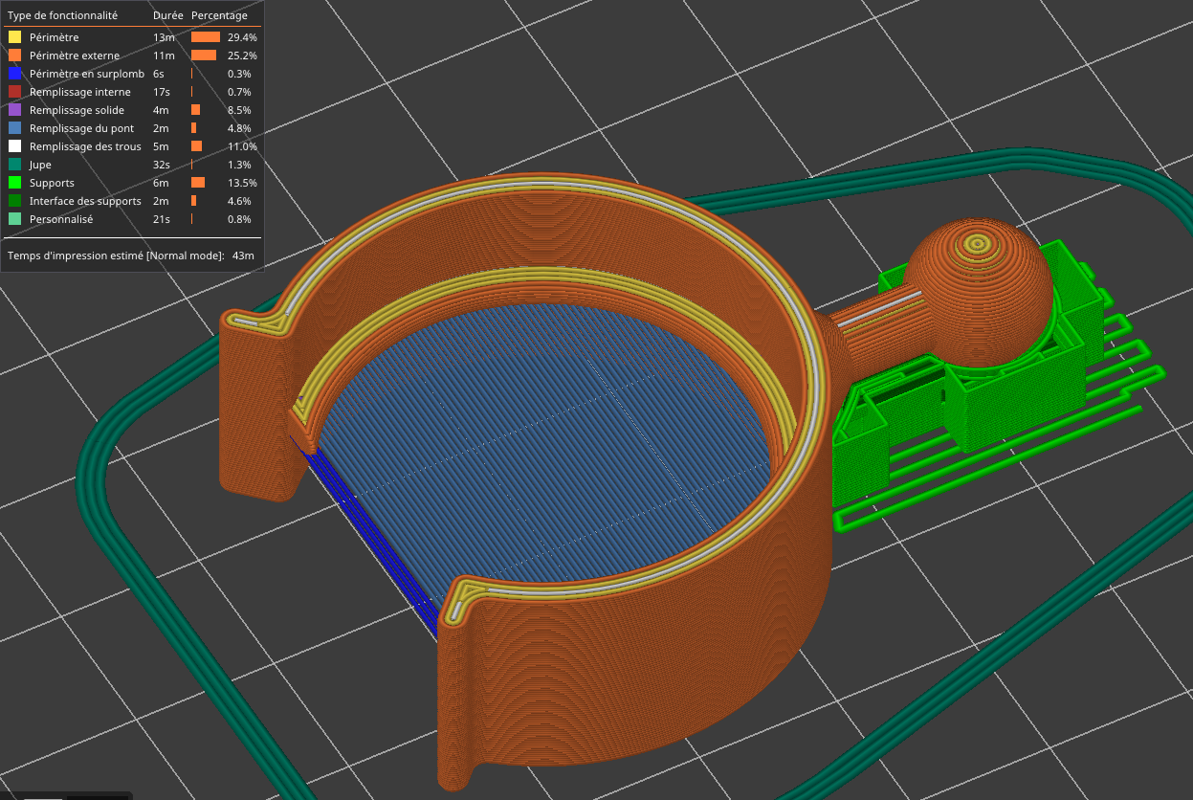The width and height of the screenshot is (1193, 800).
Task: Click the white Remplissage des trous swatch
Action: [x=14, y=146]
